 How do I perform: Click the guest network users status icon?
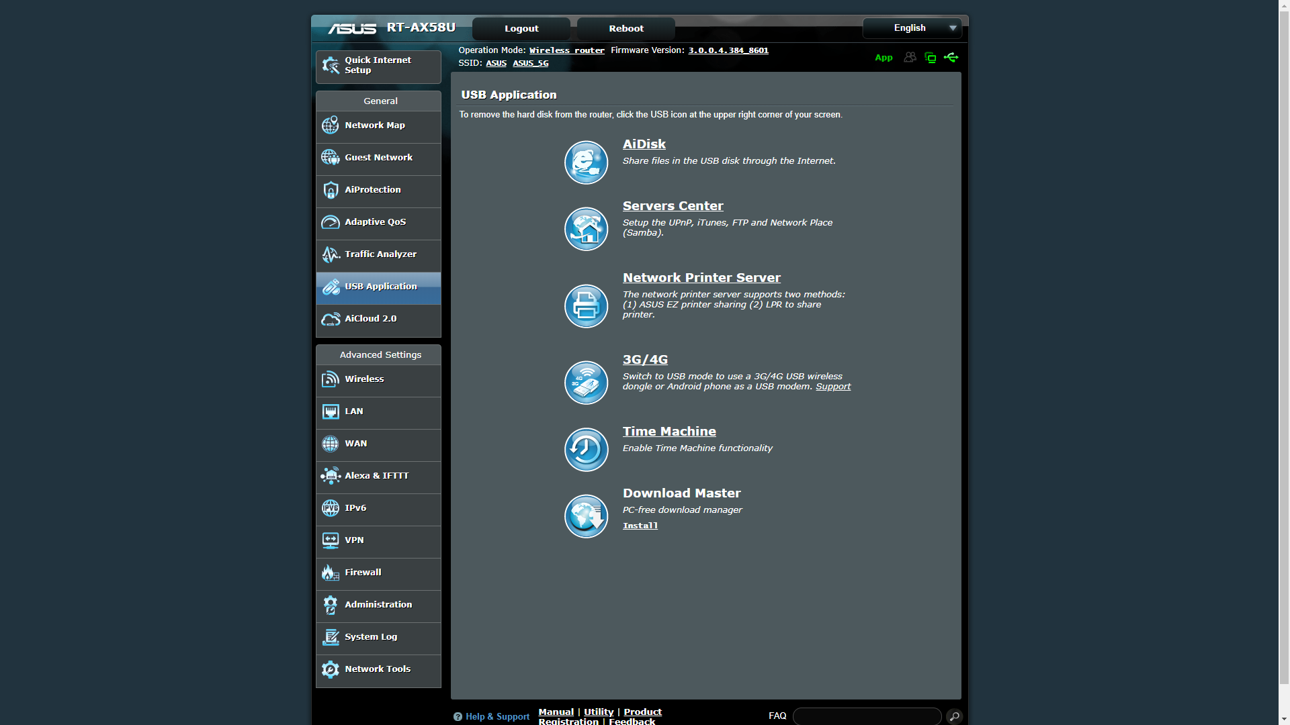pos(910,58)
